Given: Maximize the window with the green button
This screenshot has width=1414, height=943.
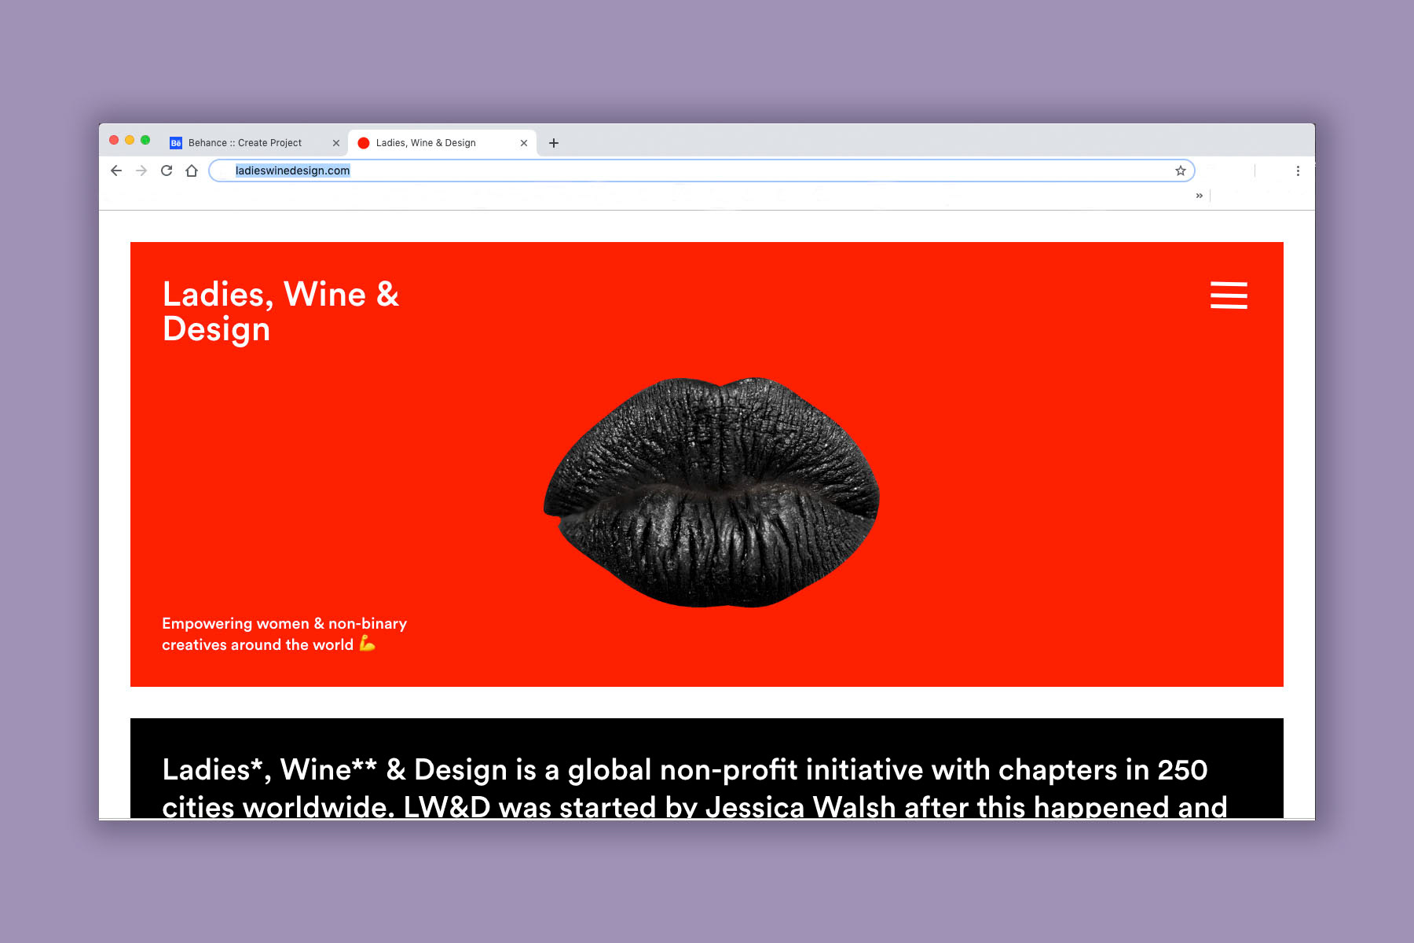Looking at the screenshot, I should [145, 140].
